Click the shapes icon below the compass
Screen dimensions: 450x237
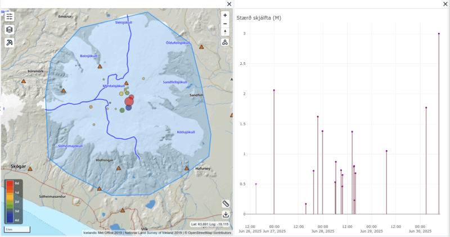click(x=225, y=42)
